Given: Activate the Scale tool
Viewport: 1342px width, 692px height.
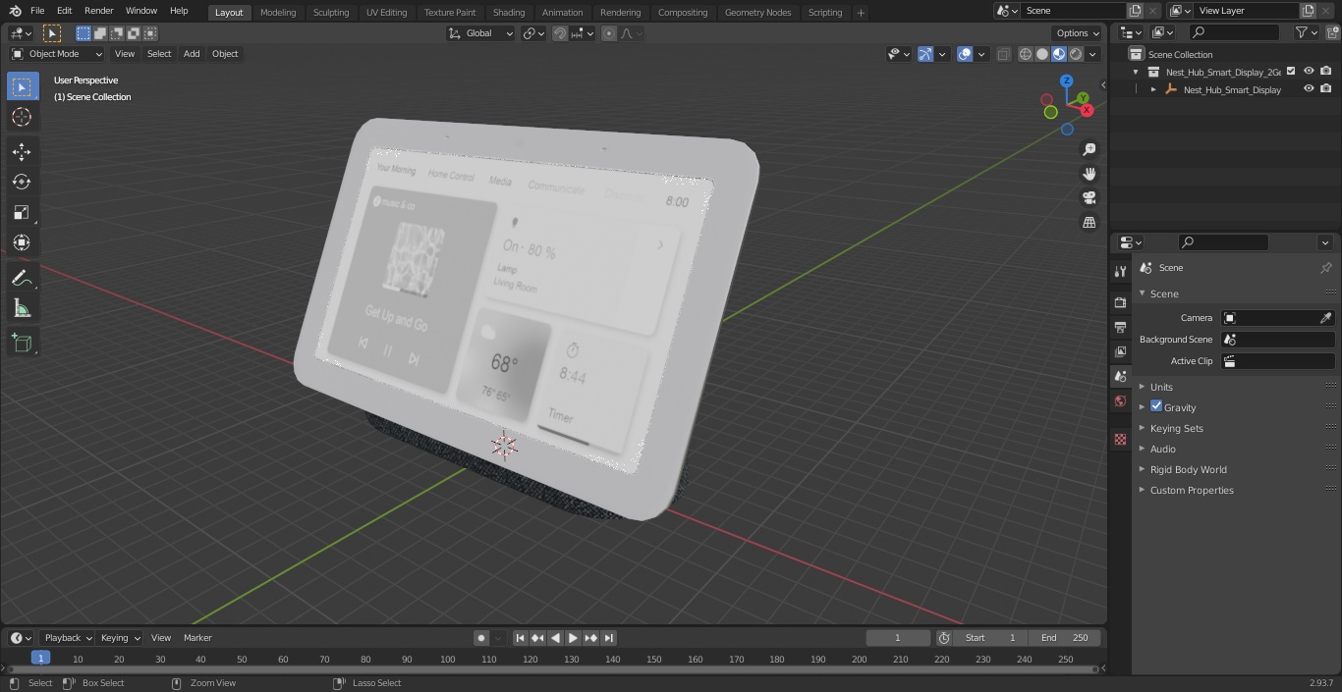Looking at the screenshot, I should coord(22,212).
